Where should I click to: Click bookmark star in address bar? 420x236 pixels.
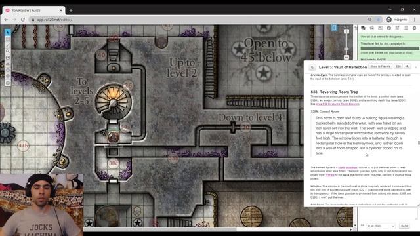(x=378, y=20)
